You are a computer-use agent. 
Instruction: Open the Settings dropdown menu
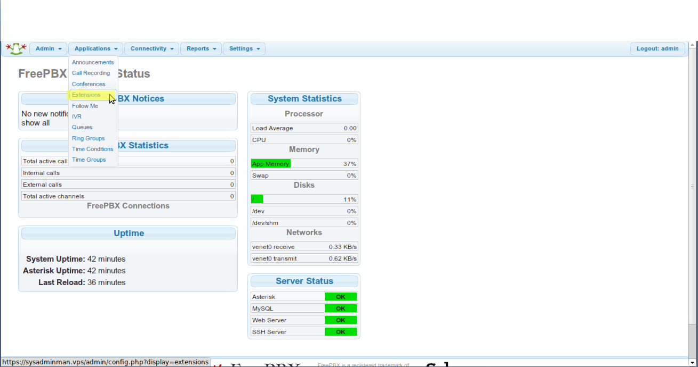(244, 48)
